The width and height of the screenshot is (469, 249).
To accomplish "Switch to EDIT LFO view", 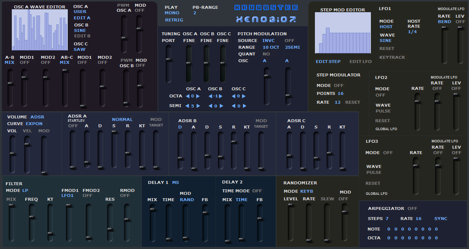I will tap(360, 62).
